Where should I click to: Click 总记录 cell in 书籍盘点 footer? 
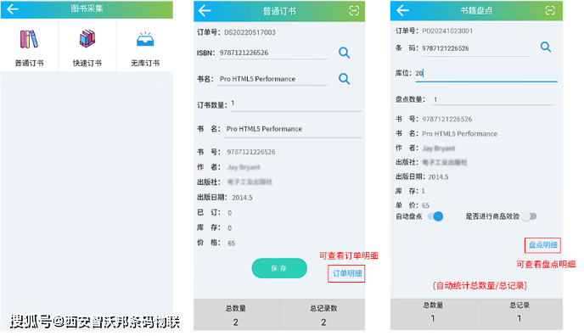tap(519, 314)
